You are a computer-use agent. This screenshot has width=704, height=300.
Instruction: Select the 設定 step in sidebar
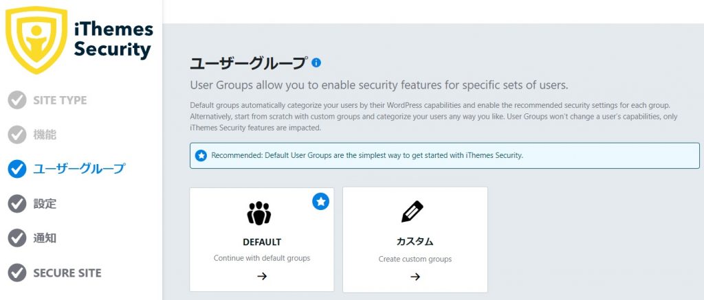coord(45,204)
